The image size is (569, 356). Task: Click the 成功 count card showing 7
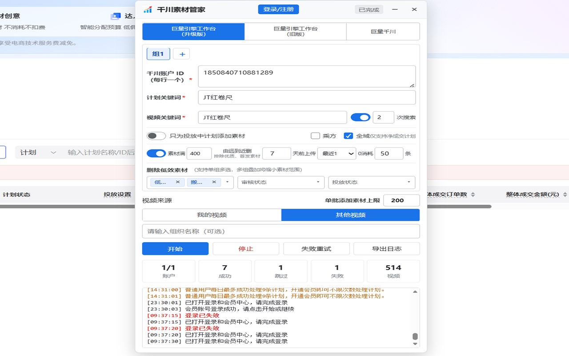click(225, 271)
